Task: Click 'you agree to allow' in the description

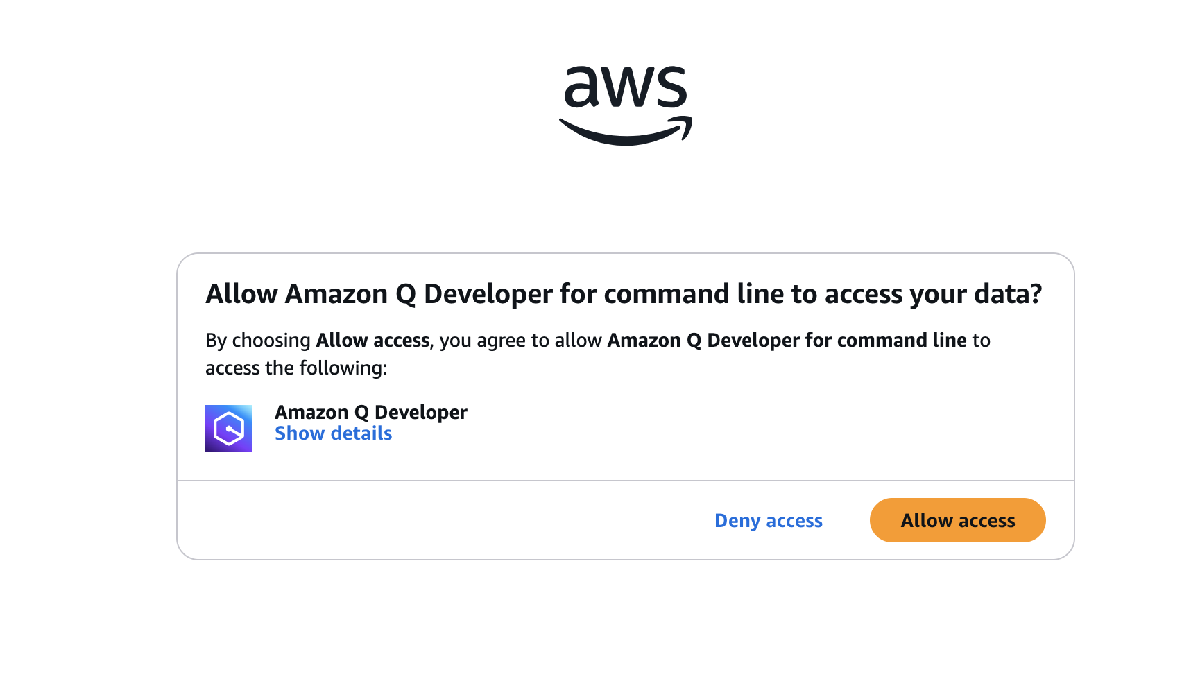Action: tap(520, 341)
